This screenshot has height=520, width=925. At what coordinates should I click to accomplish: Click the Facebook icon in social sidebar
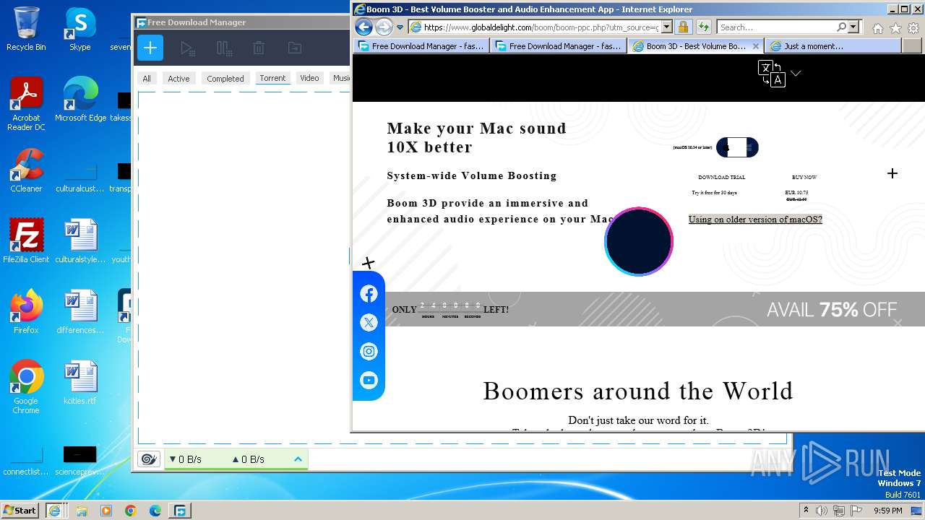[x=369, y=294]
